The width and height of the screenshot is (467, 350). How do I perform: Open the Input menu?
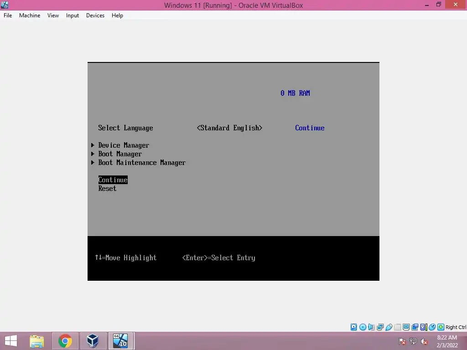click(x=73, y=15)
